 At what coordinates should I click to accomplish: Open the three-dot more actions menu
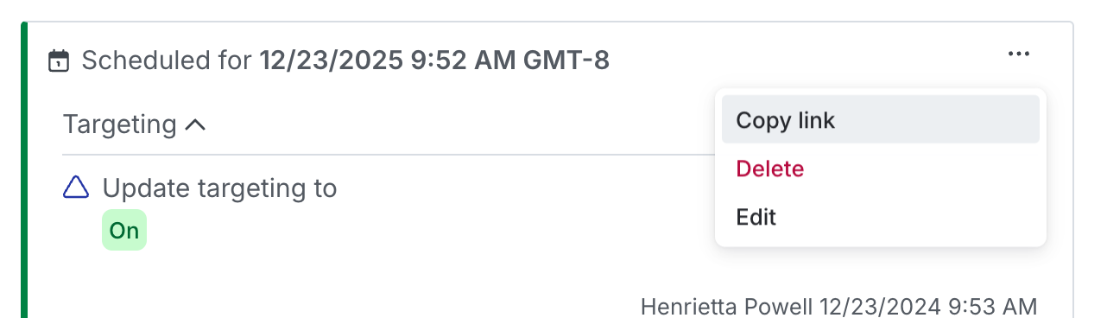click(x=1018, y=54)
